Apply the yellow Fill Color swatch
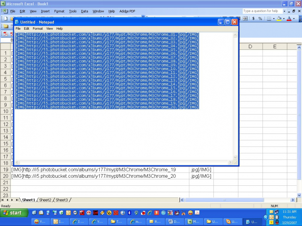This screenshot has width=302, height=226. [279, 18]
